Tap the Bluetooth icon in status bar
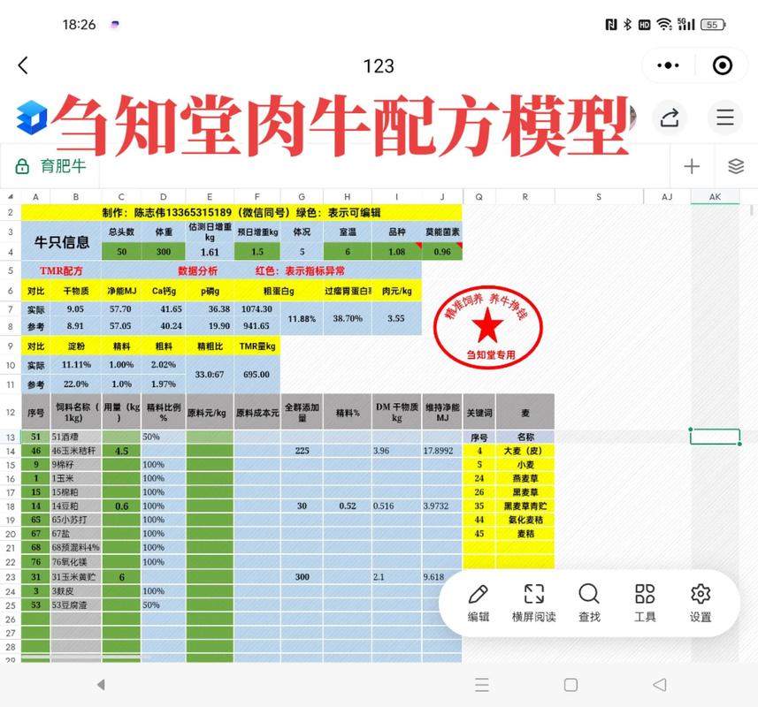The width and height of the screenshot is (758, 707). tap(627, 25)
